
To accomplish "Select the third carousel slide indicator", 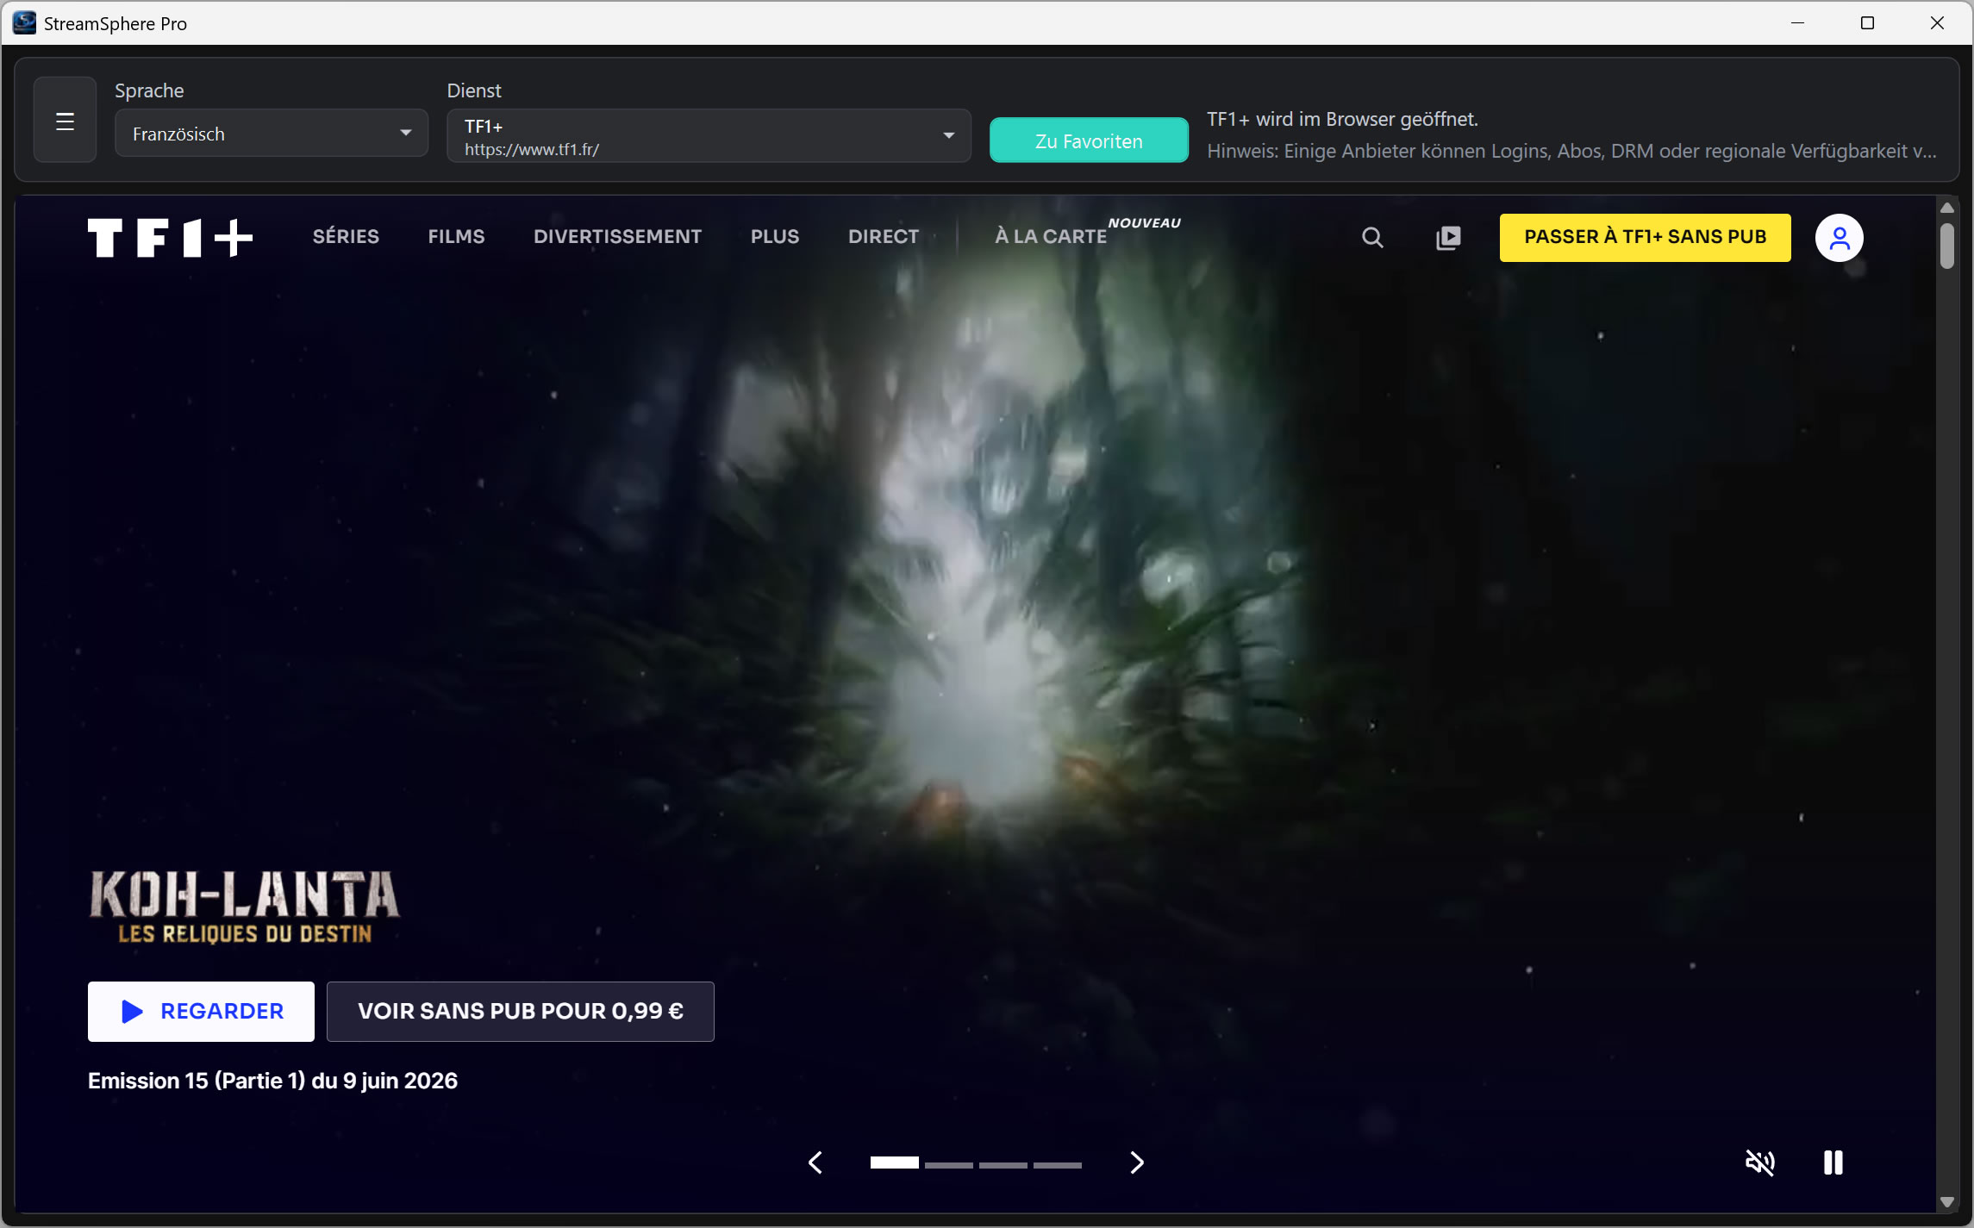I will pos(1003,1164).
